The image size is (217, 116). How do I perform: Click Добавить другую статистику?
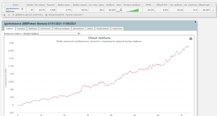(x=29, y=15)
